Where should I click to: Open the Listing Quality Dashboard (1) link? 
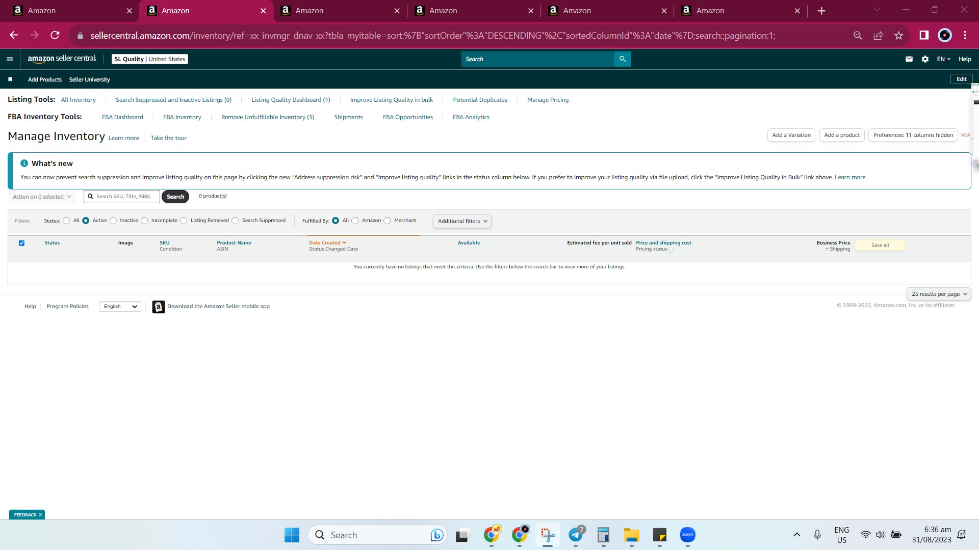click(291, 100)
